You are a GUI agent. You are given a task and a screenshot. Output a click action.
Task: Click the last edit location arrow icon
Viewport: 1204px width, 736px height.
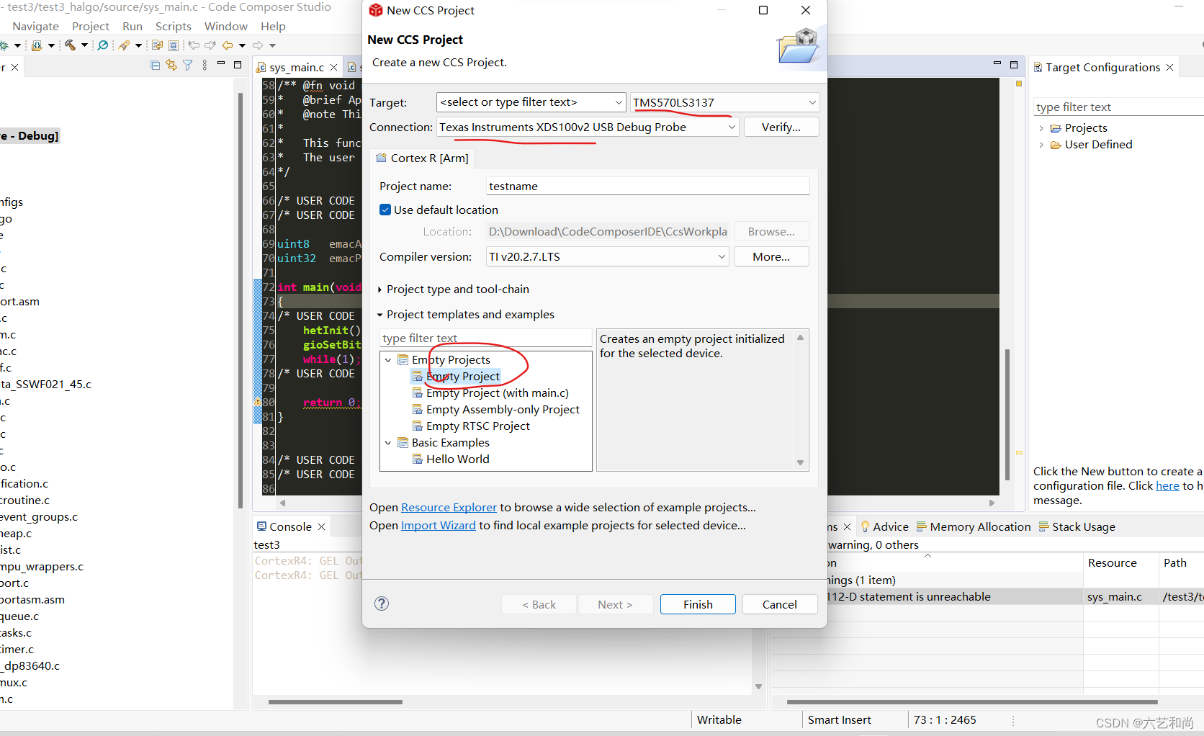coord(194,45)
